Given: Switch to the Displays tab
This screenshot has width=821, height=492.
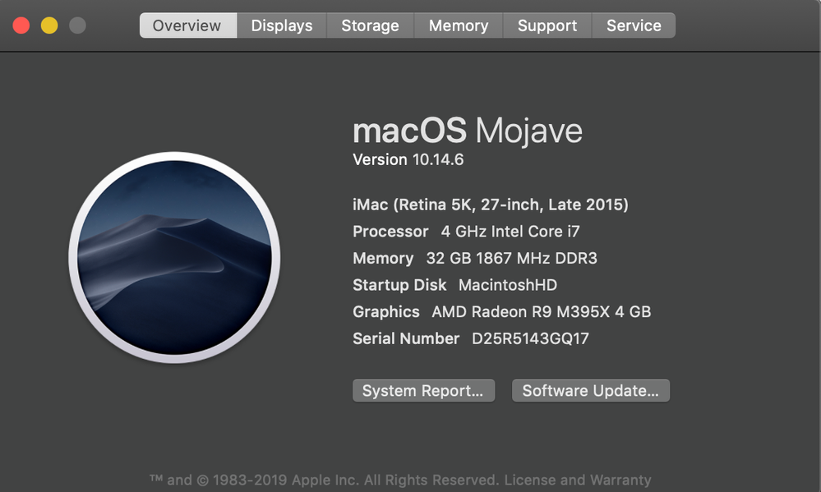Looking at the screenshot, I should [x=282, y=25].
